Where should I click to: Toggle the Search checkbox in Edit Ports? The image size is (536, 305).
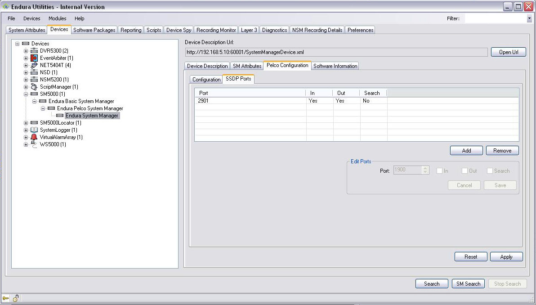coord(490,171)
